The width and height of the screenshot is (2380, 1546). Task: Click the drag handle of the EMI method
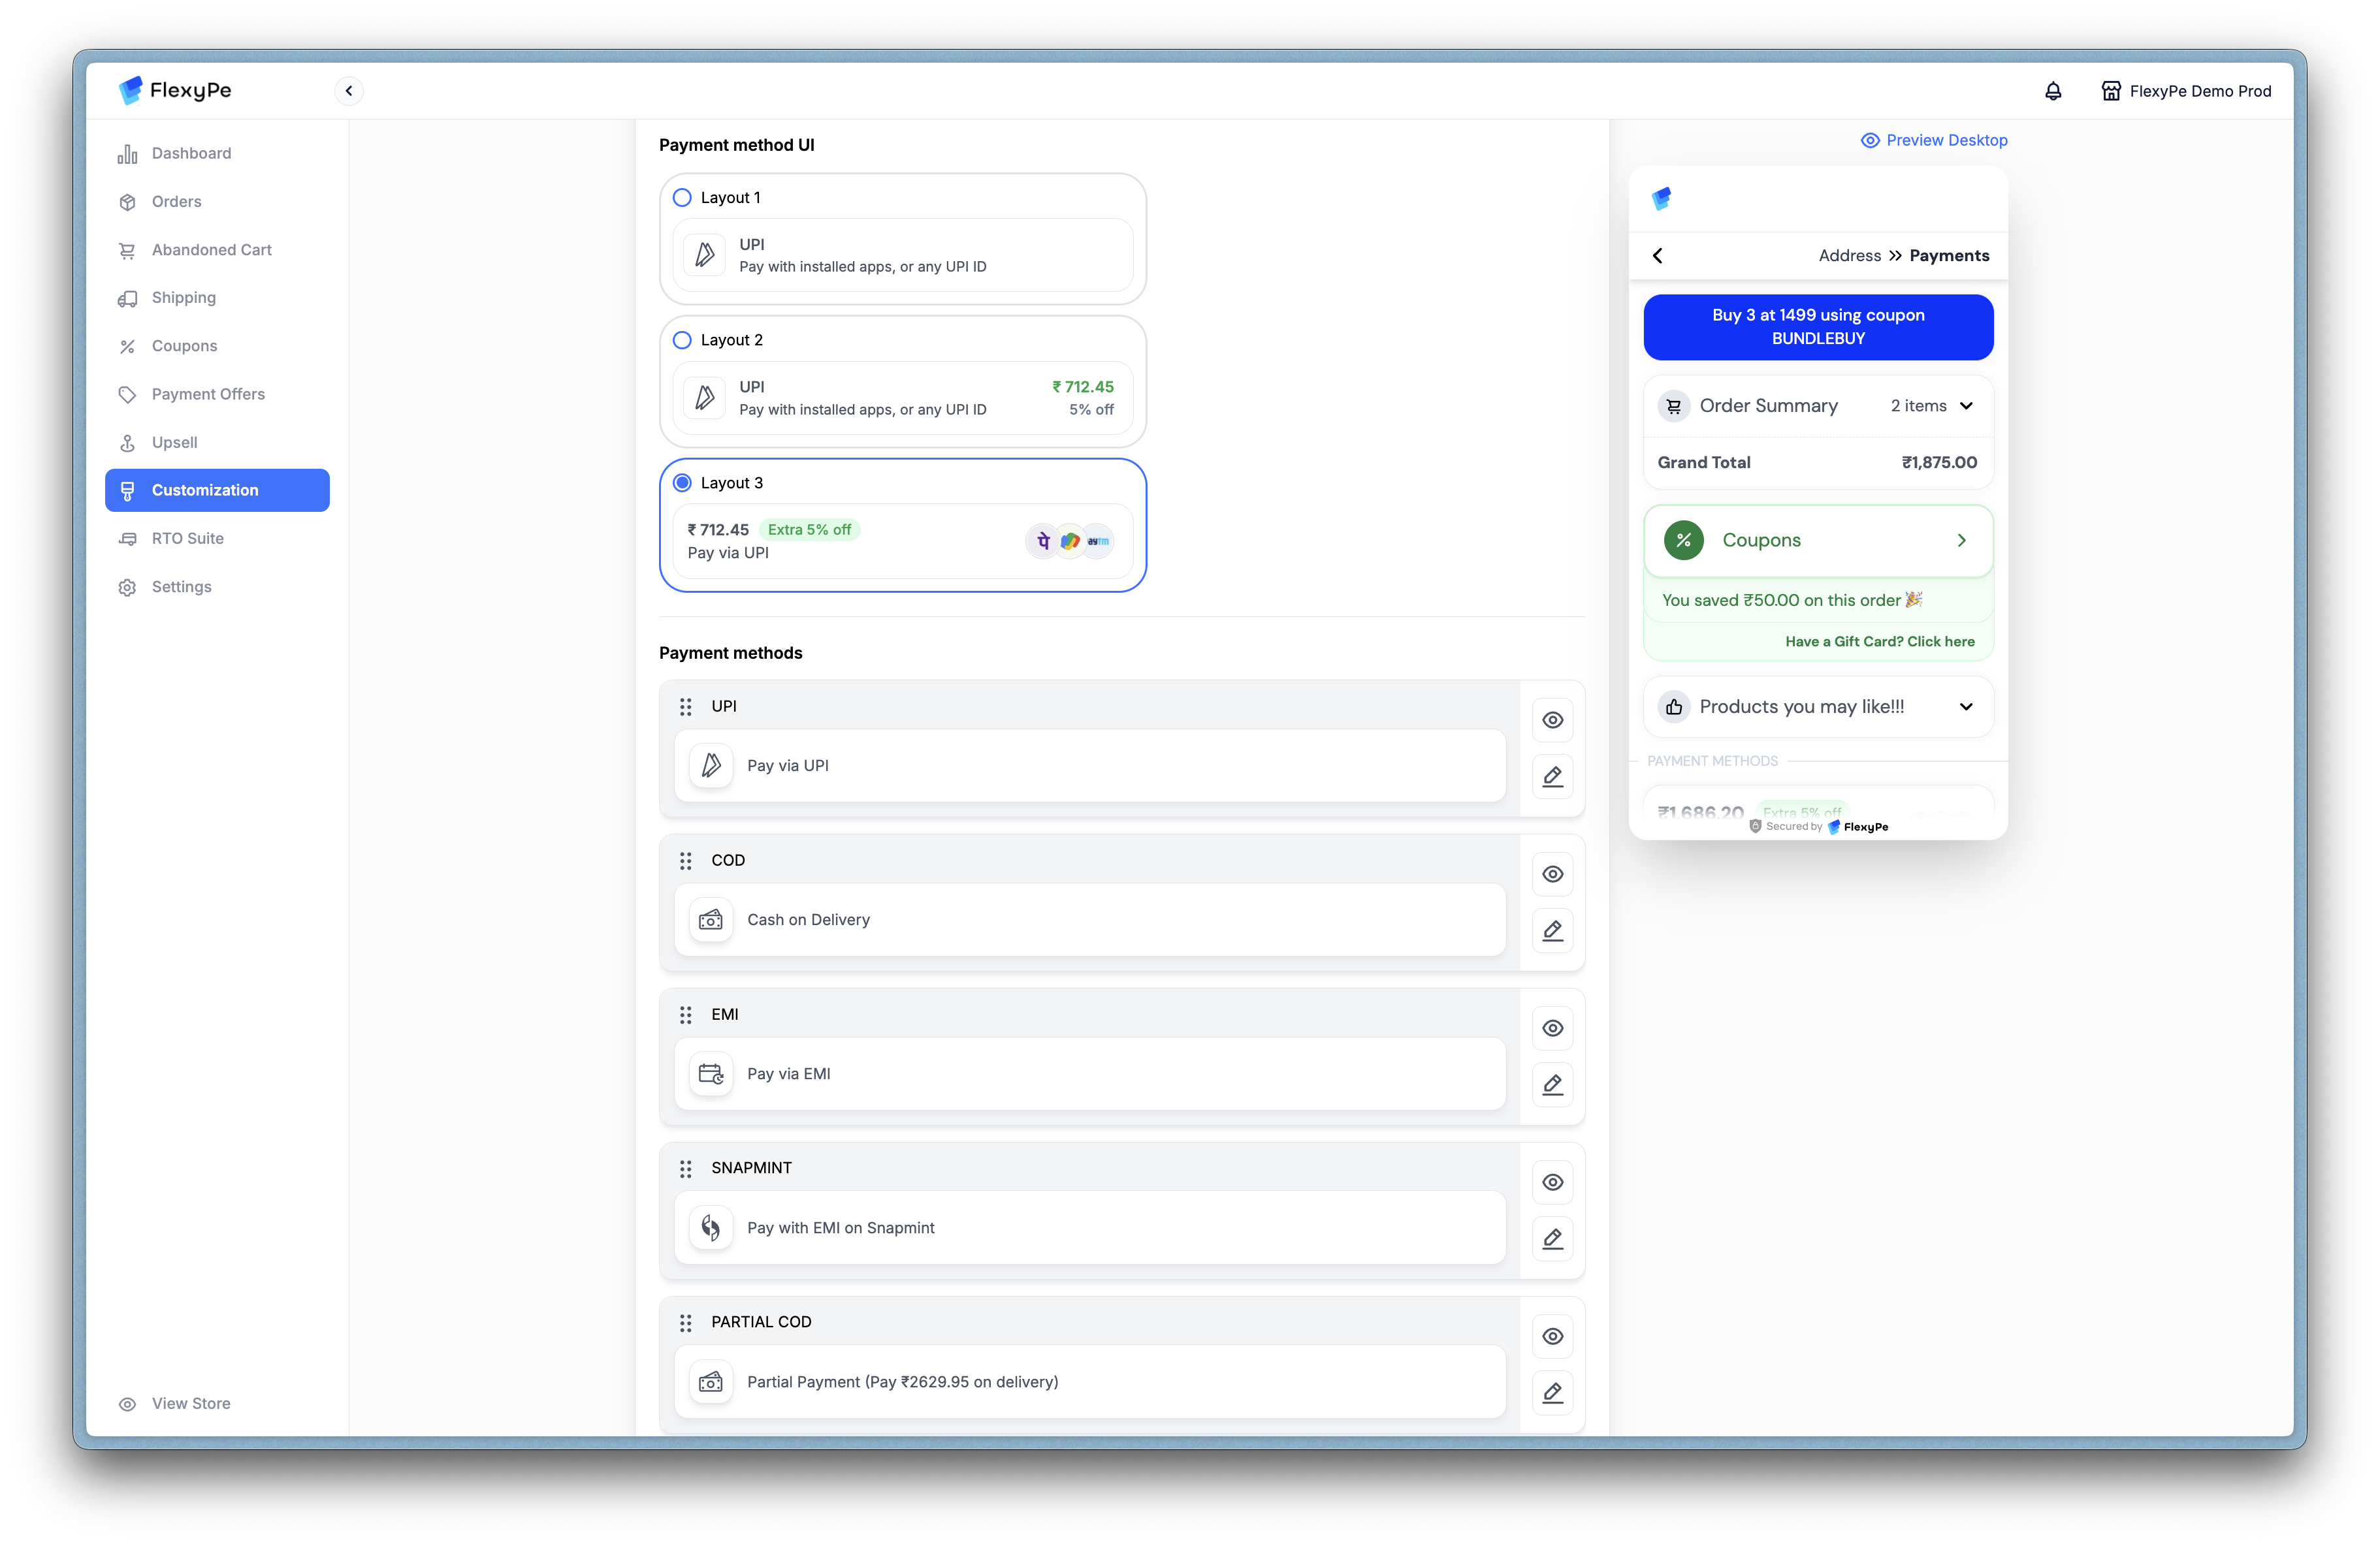pyautogui.click(x=685, y=1015)
